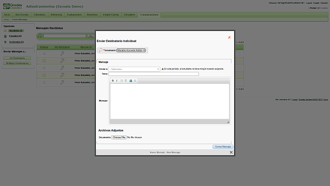Click the search magnifier icon above the message list
The image size is (330, 186).
(40, 36)
